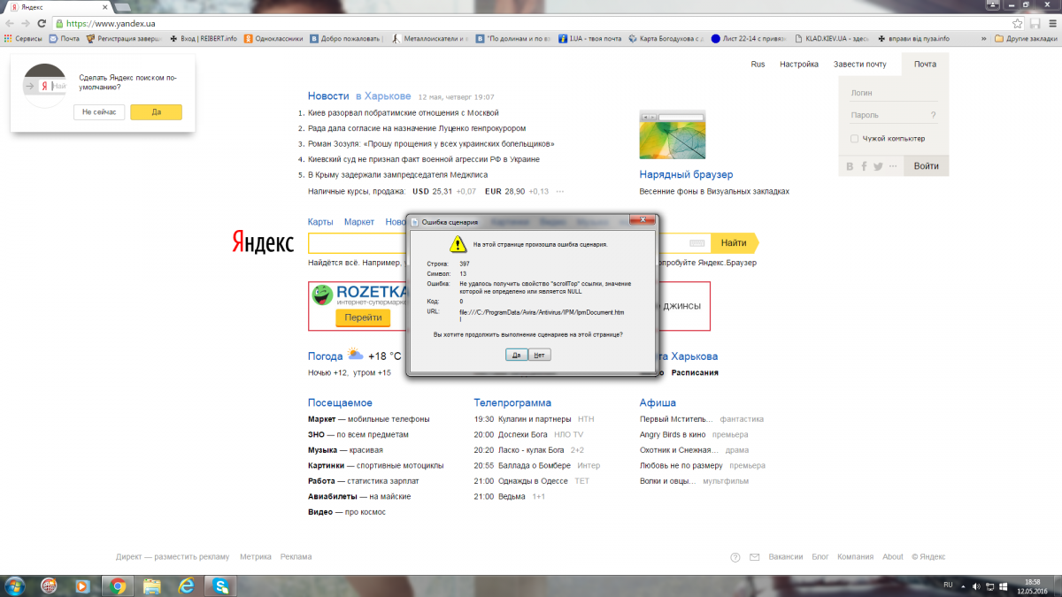Viewport: 1062px width, 597px height.
Task: Open Internet Explorer from the taskbar
Action: 186,586
